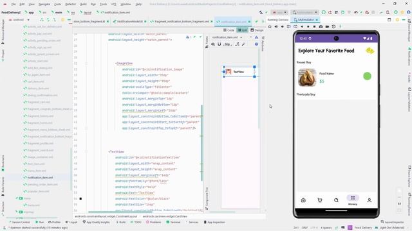Open the 0dp default margins setting
This screenshot has height=231, width=412.
click(x=227, y=44)
